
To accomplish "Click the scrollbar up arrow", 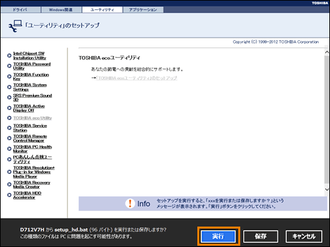I will pos(327,52).
